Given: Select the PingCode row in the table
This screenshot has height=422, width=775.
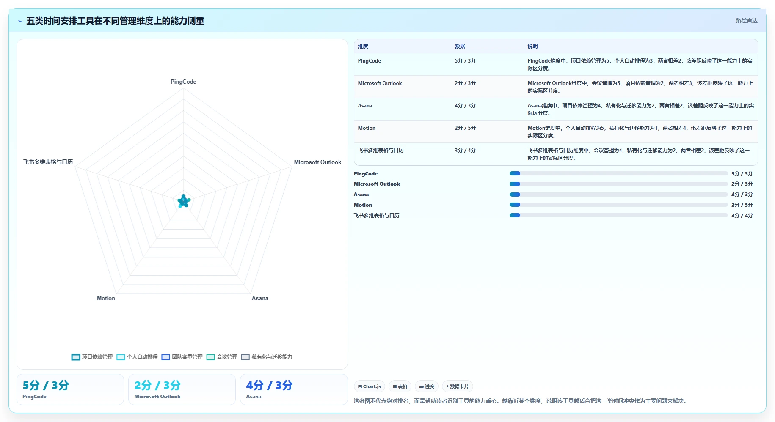Looking at the screenshot, I should tap(556, 64).
